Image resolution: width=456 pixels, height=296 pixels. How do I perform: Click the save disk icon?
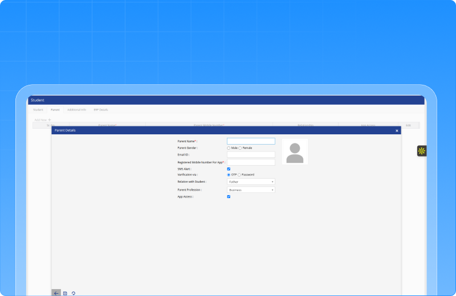pyautogui.click(x=65, y=293)
